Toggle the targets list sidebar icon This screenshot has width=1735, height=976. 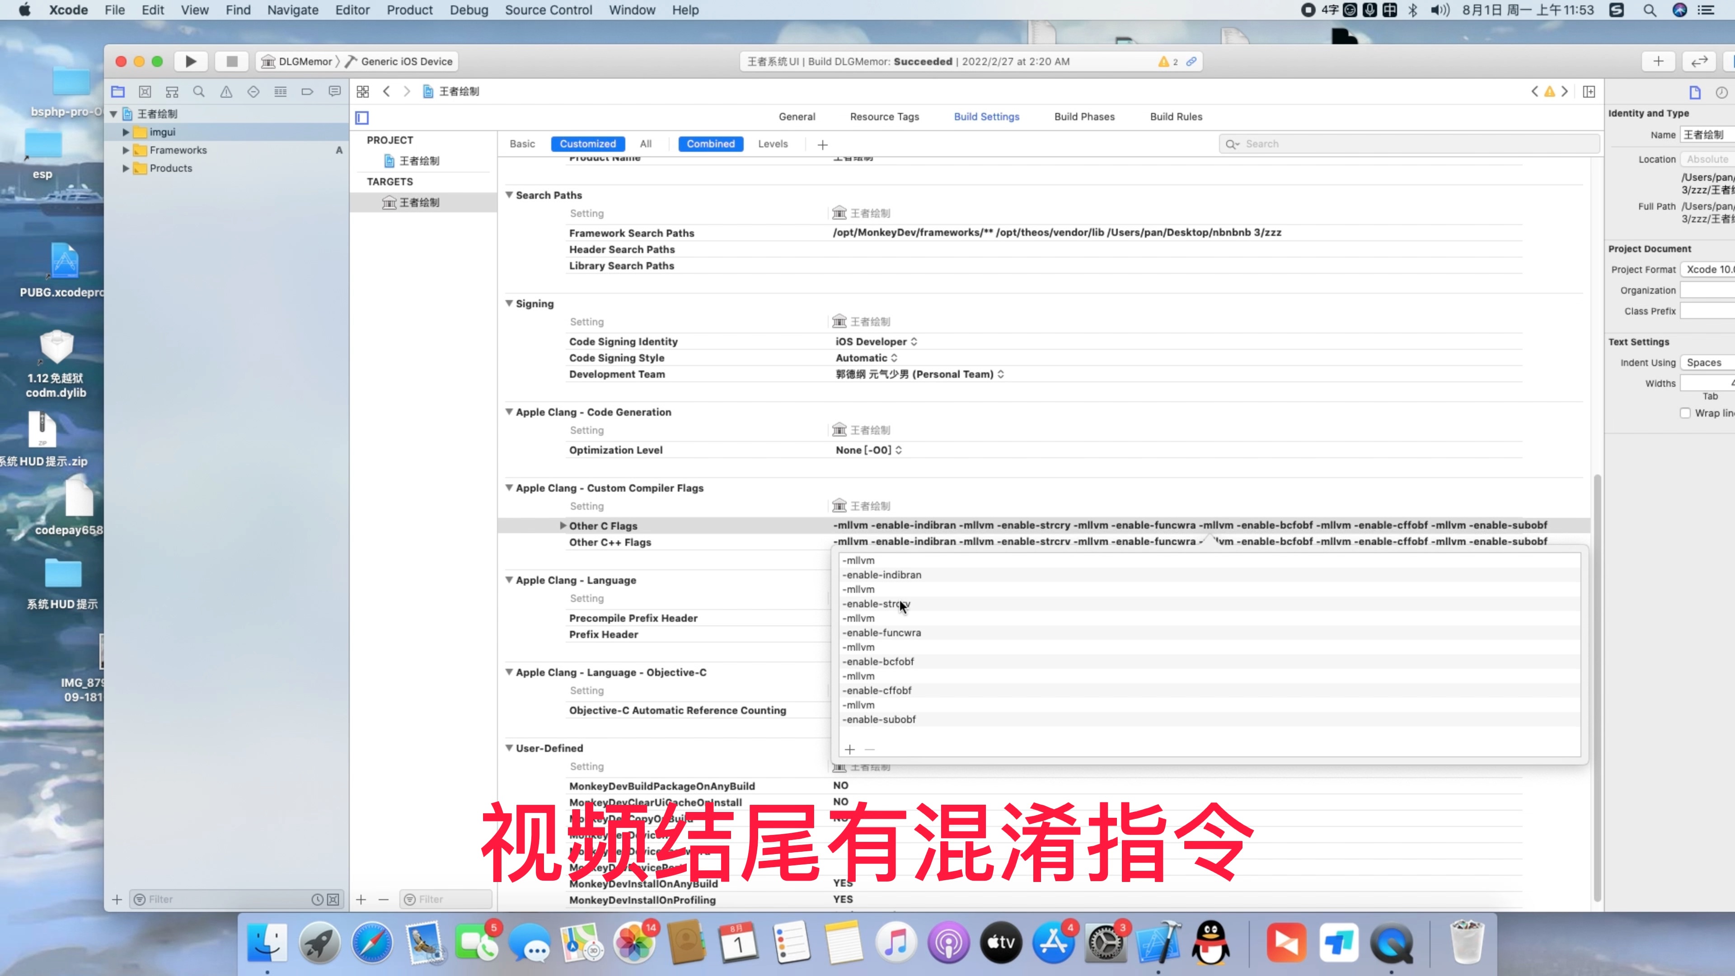pos(361,118)
